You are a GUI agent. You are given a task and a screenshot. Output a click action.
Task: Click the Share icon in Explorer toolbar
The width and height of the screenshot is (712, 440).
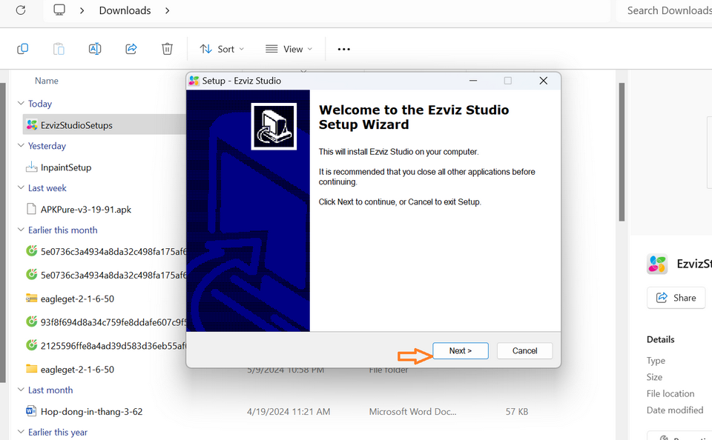(x=131, y=49)
